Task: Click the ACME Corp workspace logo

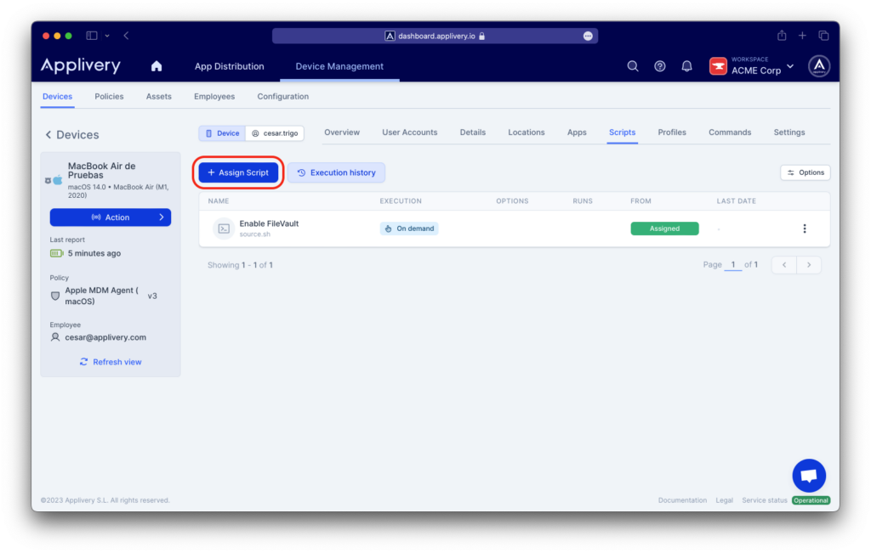Action: coord(718,66)
